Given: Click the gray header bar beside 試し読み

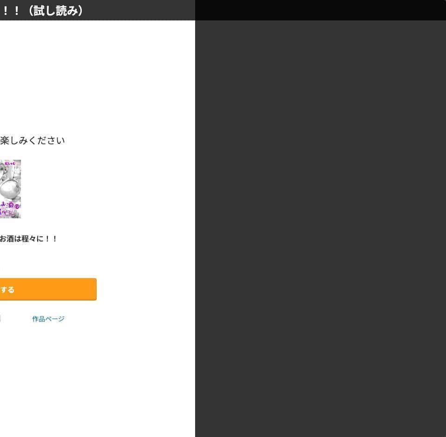Looking at the screenshot, I should pyautogui.click(x=139, y=10).
